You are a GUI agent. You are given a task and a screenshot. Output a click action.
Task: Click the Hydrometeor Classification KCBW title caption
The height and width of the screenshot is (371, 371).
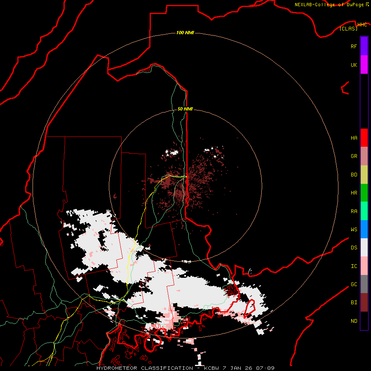click(185, 368)
